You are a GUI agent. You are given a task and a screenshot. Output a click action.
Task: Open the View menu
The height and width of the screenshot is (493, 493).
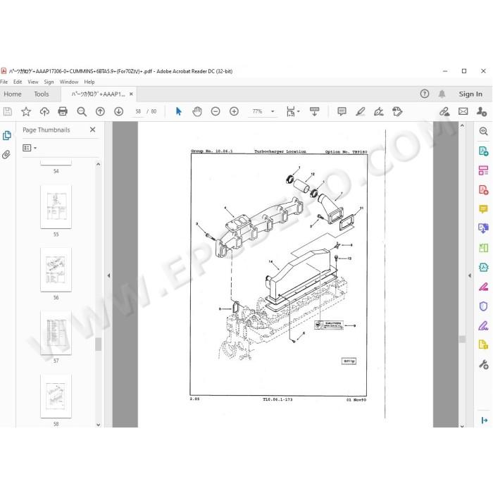[32, 82]
